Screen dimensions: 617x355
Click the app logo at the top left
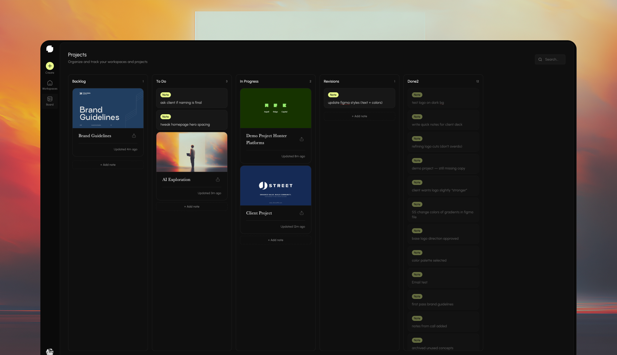point(50,48)
